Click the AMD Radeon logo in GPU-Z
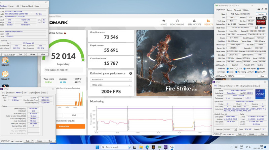 (261, 21)
